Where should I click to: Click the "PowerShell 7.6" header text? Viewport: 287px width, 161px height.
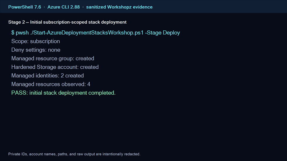[25, 7]
